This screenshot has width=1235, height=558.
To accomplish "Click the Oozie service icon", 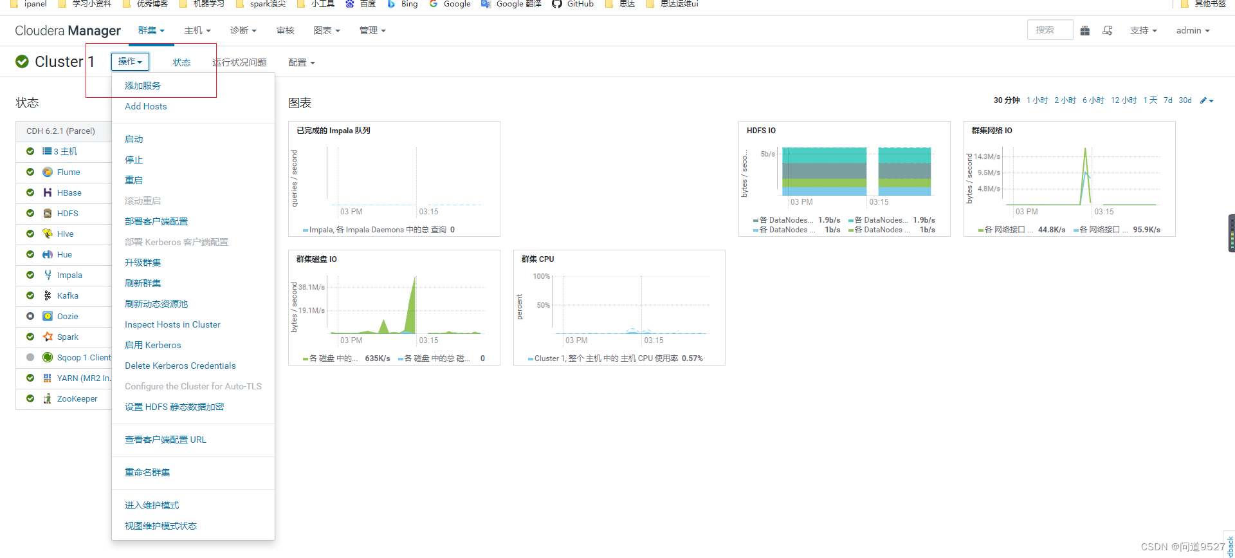I will coord(48,316).
